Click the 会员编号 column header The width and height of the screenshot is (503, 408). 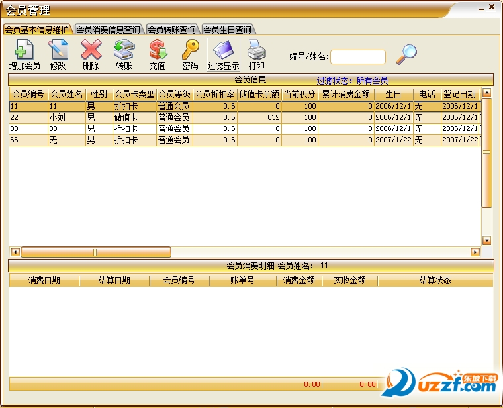click(28, 94)
